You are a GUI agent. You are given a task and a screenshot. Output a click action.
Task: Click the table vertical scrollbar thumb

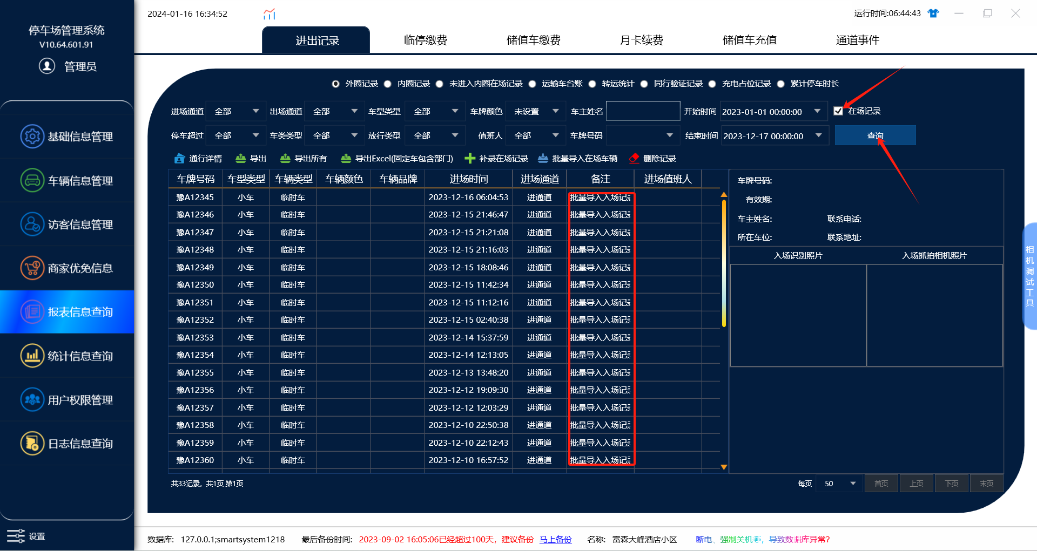coord(724,263)
